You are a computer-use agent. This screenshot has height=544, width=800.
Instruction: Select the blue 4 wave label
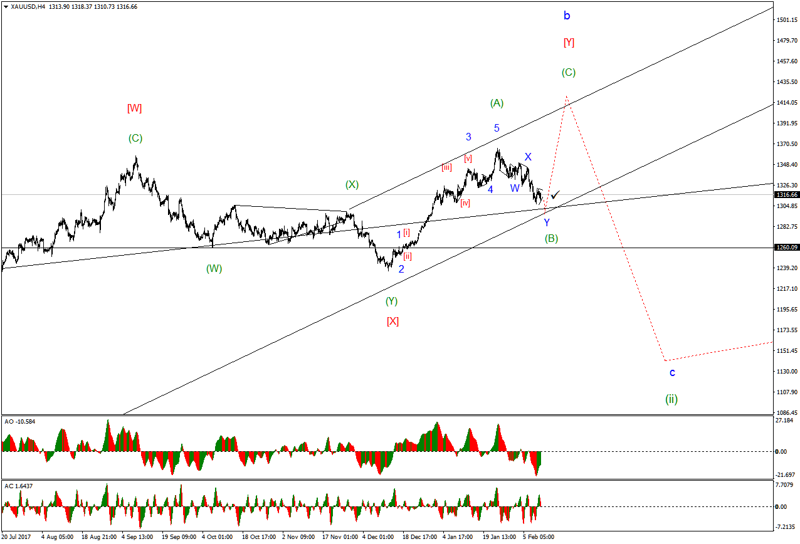(x=490, y=189)
